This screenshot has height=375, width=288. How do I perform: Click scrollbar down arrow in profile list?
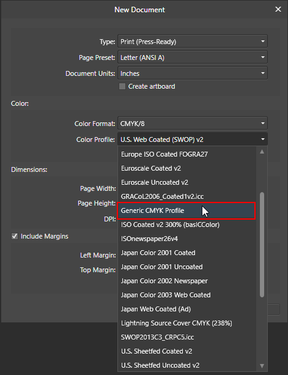click(x=262, y=366)
